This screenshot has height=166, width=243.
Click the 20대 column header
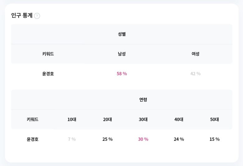(107, 119)
